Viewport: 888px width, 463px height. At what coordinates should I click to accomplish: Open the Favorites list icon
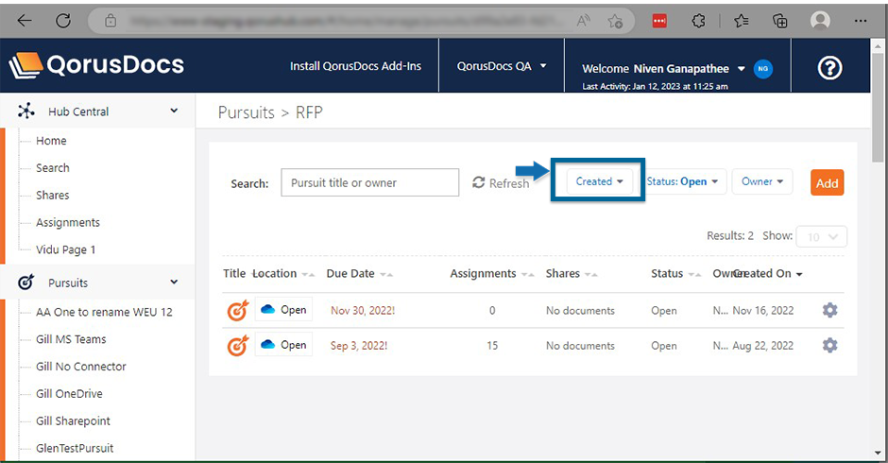point(742,21)
